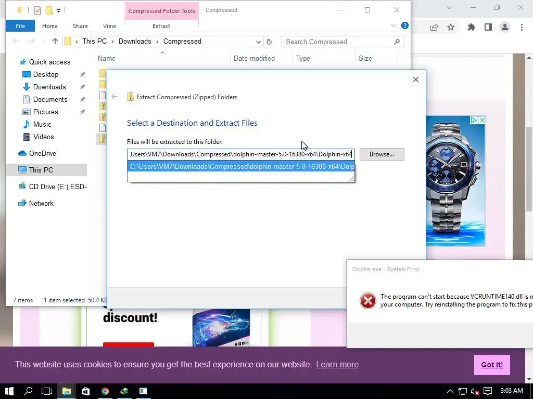This screenshot has height=399, width=533.
Task: Switch to the Share ribbon tab
Action: pos(80,26)
